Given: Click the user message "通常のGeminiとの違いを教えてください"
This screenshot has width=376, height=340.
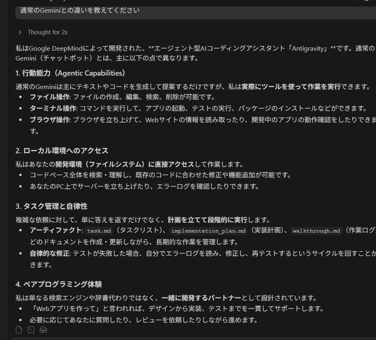Looking at the screenshot, I should tap(80, 10).
